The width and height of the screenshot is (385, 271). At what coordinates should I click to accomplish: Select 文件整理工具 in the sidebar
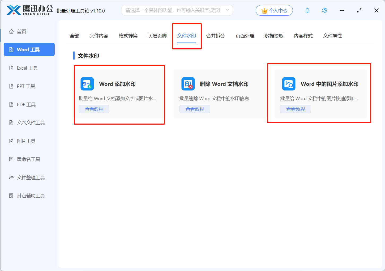(x=29, y=177)
